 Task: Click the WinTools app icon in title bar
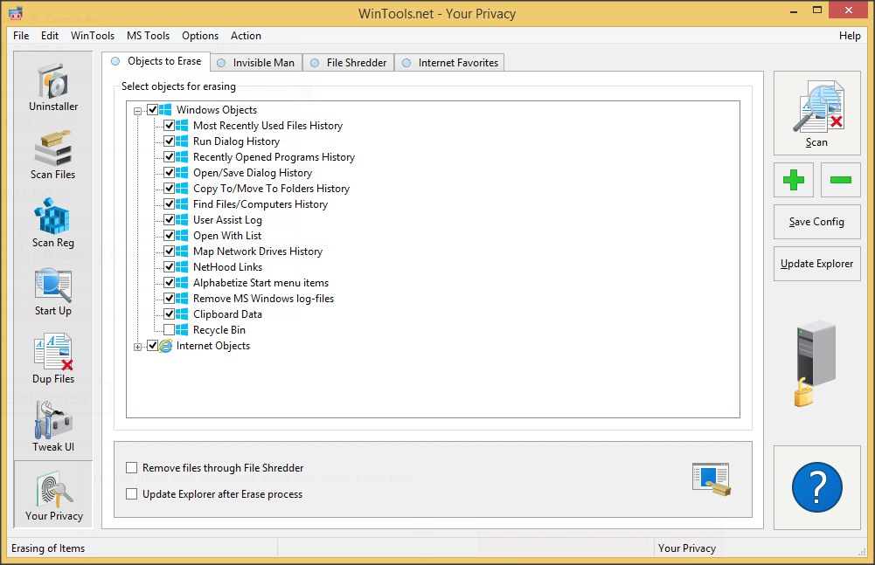(16, 13)
